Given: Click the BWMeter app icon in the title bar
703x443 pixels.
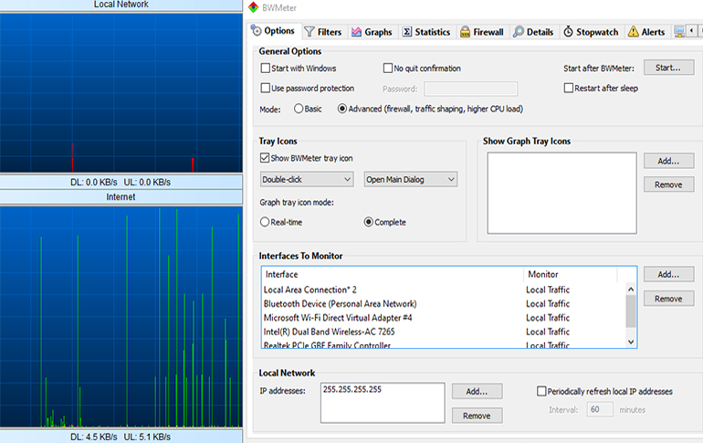Looking at the screenshot, I should click(255, 7).
